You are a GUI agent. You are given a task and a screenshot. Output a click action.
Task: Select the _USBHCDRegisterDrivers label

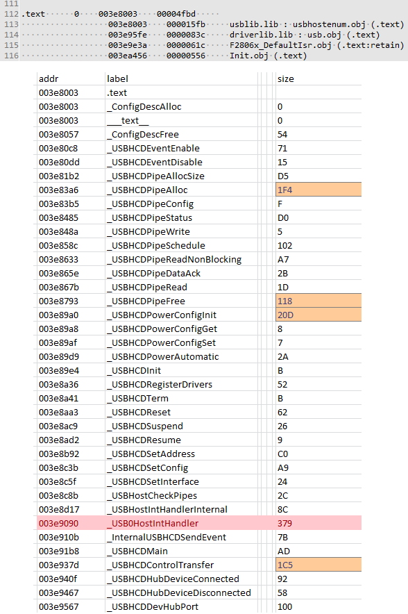pyautogui.click(x=160, y=385)
